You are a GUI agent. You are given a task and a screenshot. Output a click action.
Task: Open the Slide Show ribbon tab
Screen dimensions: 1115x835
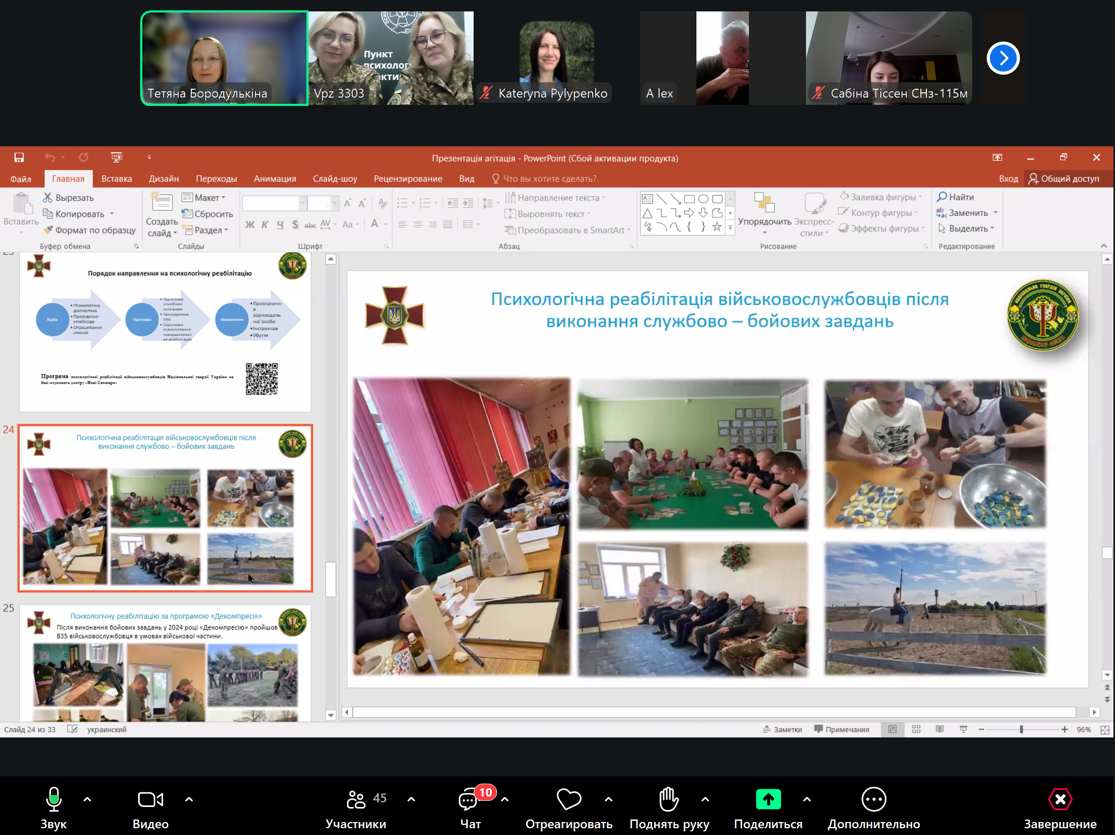point(334,179)
